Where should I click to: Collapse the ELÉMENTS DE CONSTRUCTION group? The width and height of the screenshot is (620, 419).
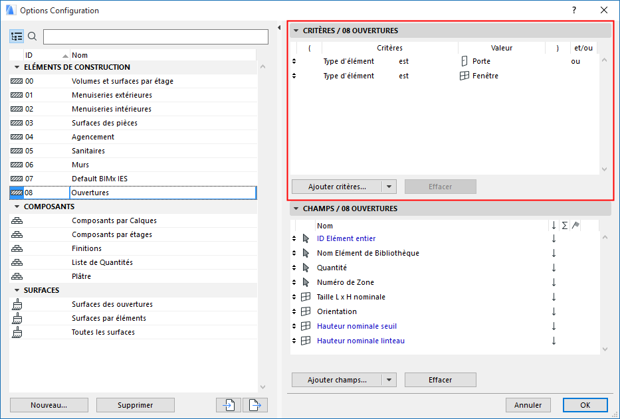click(17, 67)
